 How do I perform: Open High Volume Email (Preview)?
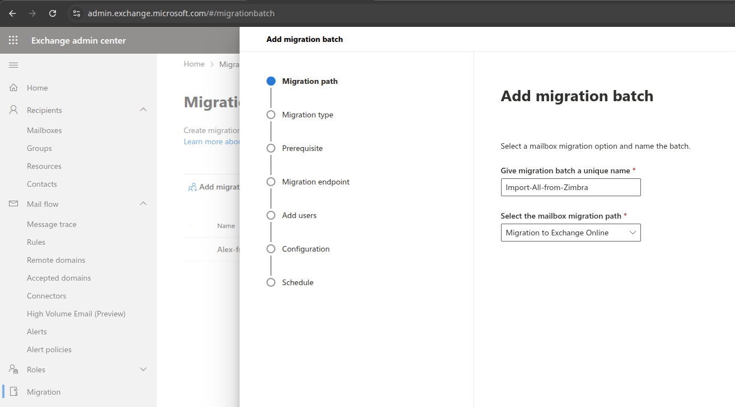pyautogui.click(x=76, y=314)
